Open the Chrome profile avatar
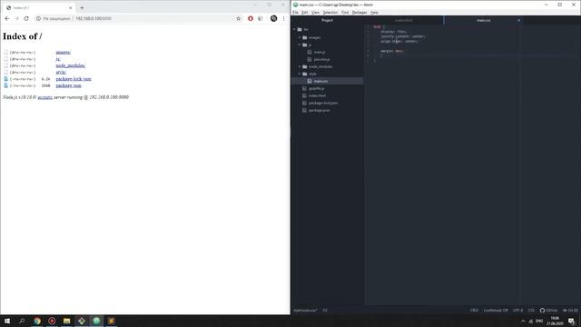581x327 pixels. [273, 18]
